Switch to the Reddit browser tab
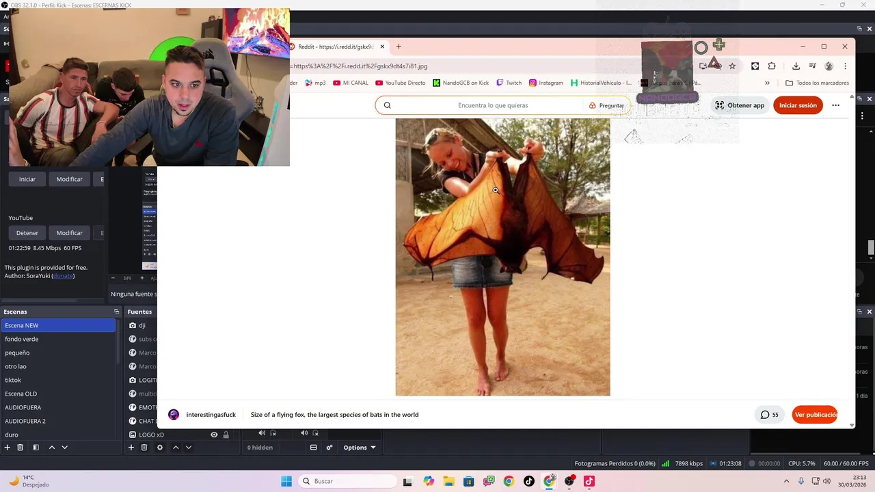875x492 pixels. 335,46
